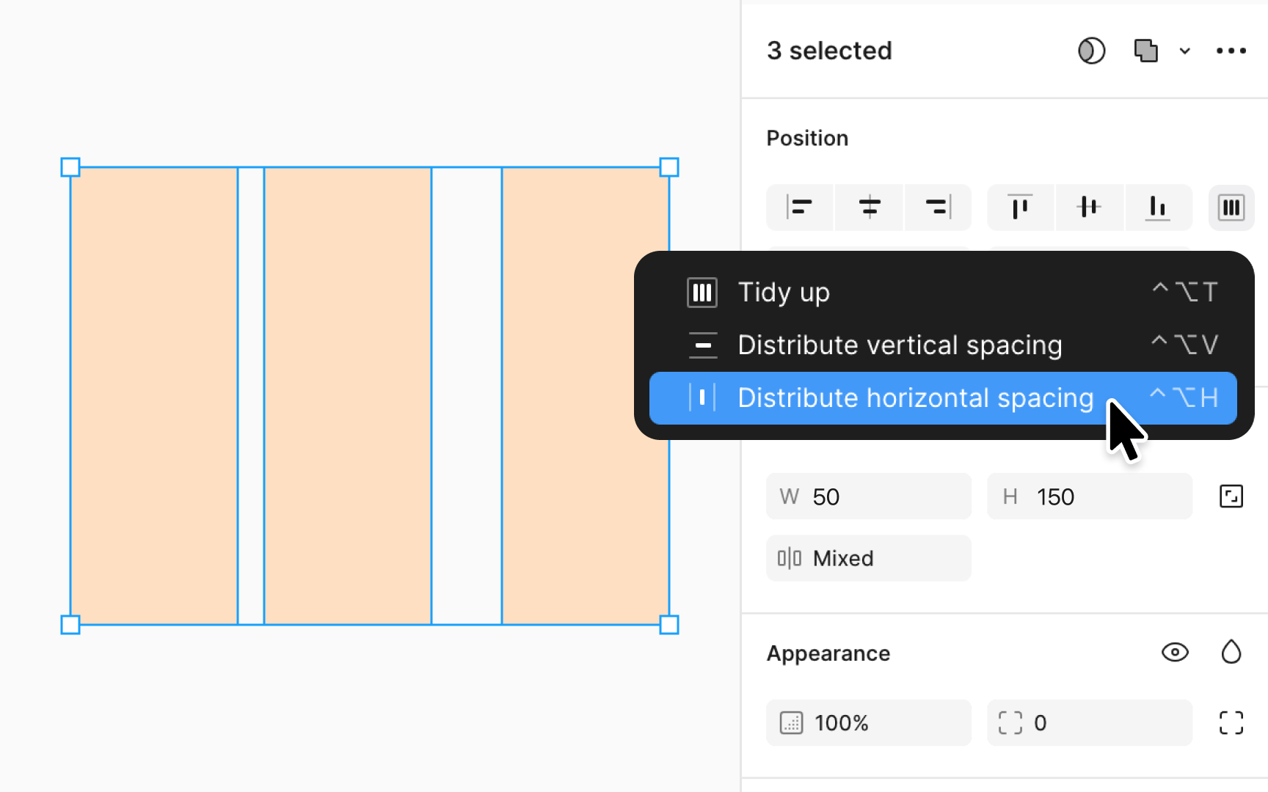This screenshot has height=792, width=1268.
Task: Align bottom edges of the selection
Action: pyautogui.click(x=1158, y=208)
